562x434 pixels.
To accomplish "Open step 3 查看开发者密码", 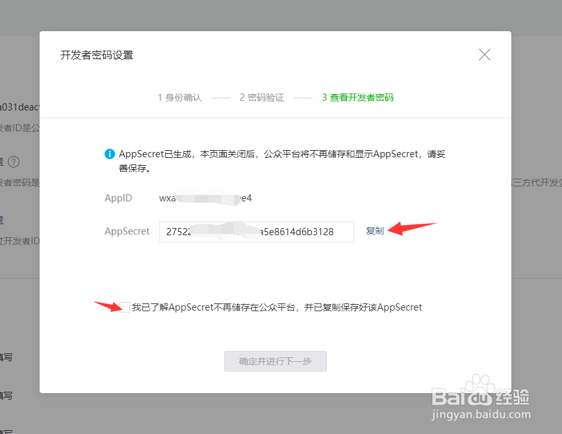I will 357,97.
